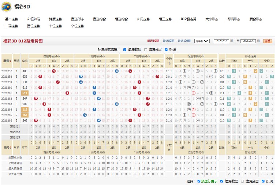Open the 个位走势 tab
276x186 pixels.
pos(77,26)
